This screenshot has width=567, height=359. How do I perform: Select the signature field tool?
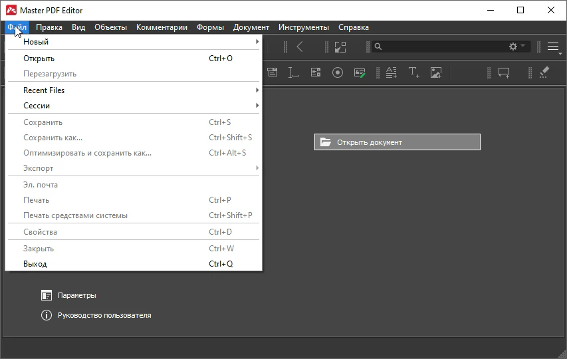(x=360, y=72)
